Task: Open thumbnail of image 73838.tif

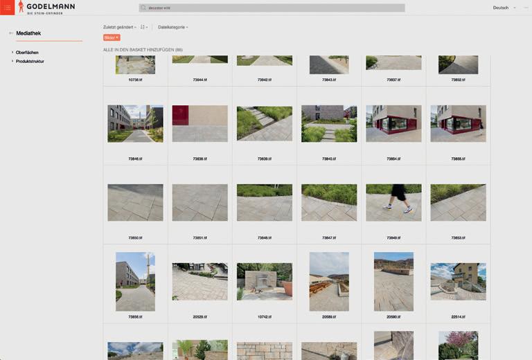Action: [199, 123]
